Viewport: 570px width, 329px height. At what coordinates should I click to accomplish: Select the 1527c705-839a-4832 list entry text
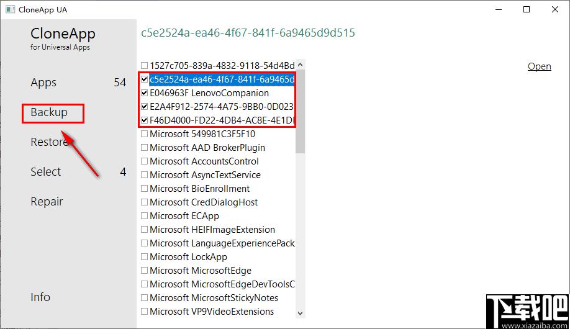coord(222,65)
